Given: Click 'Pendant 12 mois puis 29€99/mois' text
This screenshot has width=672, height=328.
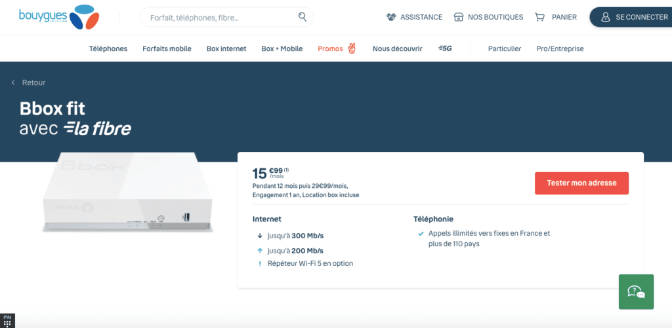Looking at the screenshot, I should point(301,186).
